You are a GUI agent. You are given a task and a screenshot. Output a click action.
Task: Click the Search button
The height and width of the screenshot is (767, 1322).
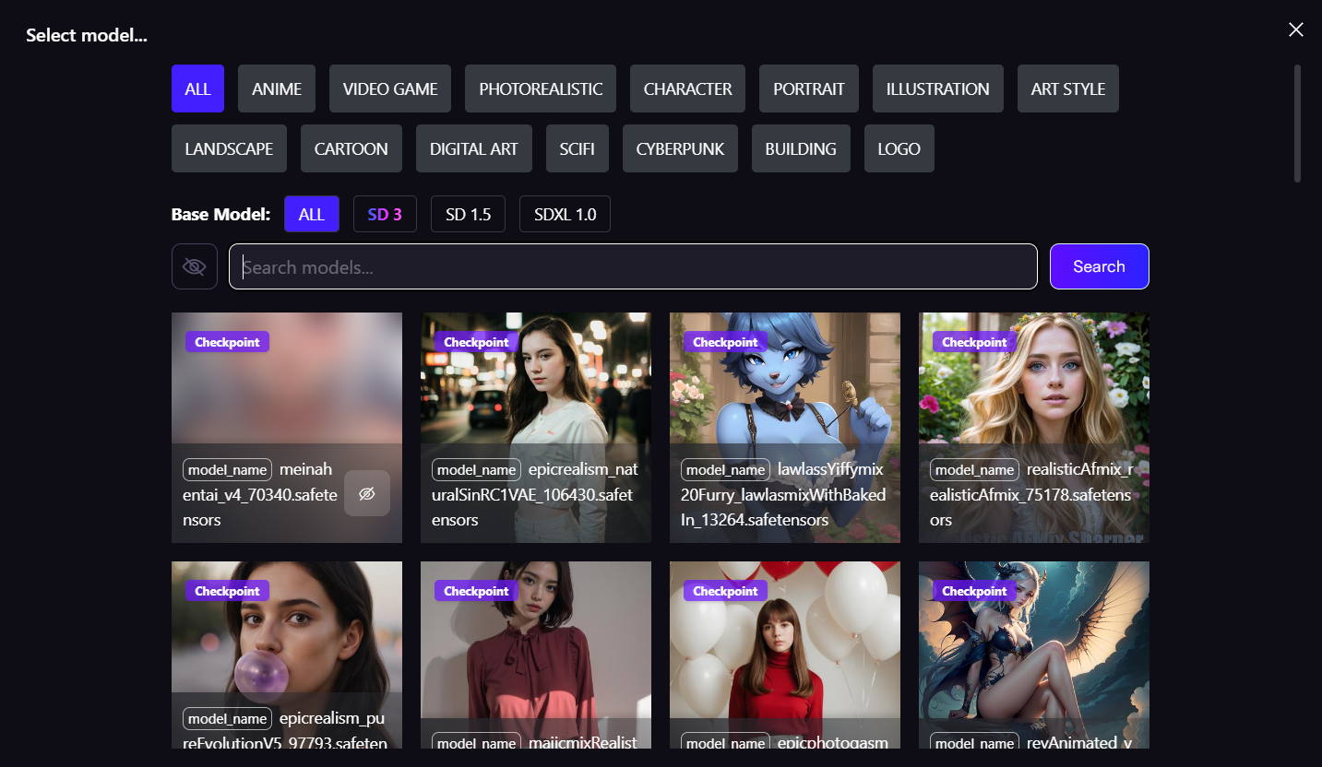coord(1100,266)
